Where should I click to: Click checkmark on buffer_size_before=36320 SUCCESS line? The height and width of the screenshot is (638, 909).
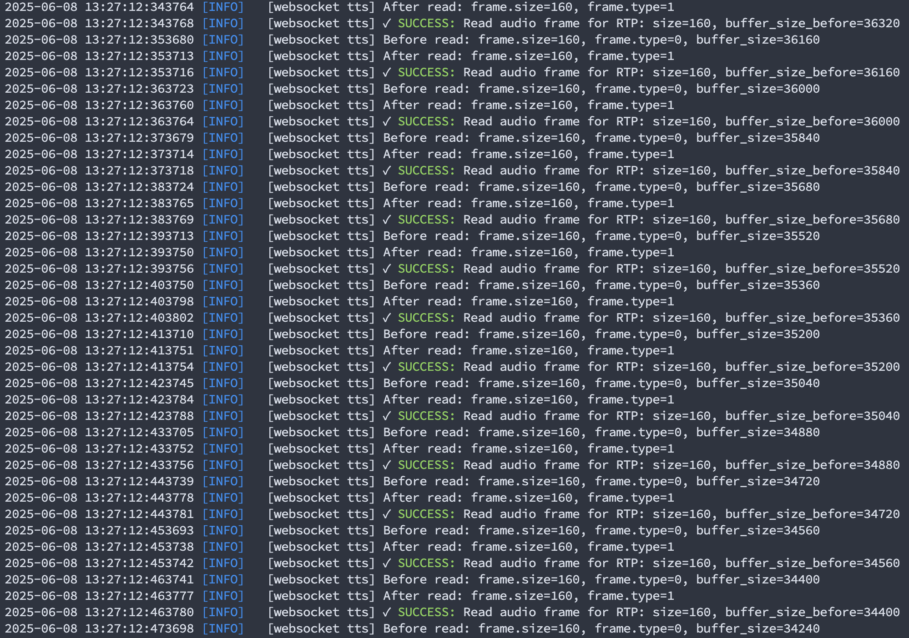tap(387, 24)
